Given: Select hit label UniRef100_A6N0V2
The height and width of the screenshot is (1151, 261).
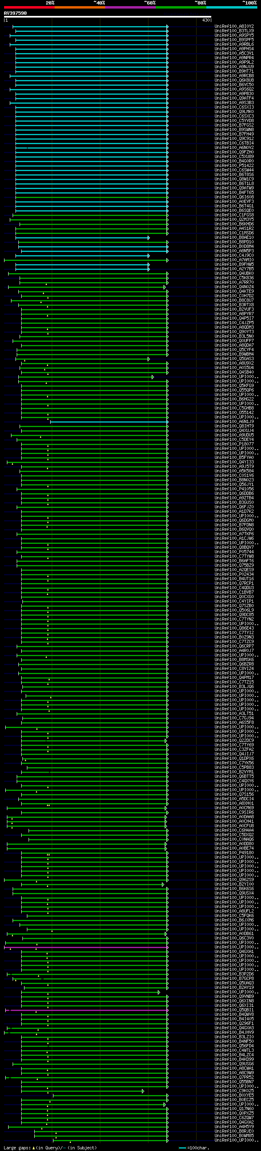Looking at the screenshot, I should pos(234,147).
